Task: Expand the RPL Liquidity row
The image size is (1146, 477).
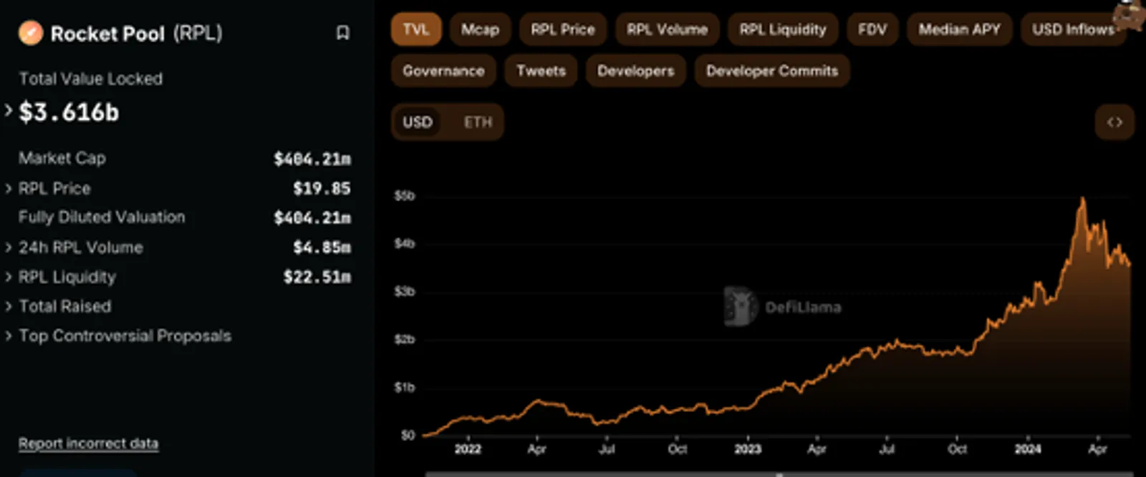Action: (9, 277)
